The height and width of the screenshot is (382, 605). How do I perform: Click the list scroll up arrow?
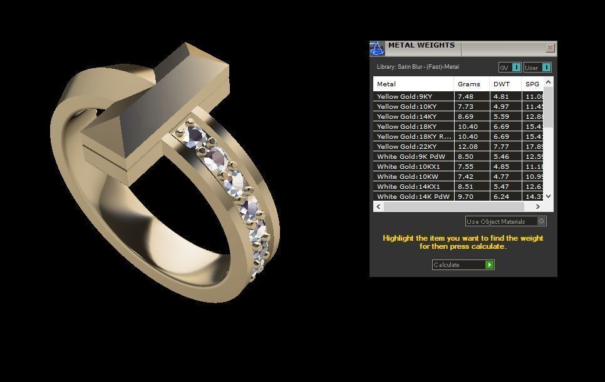(548, 82)
